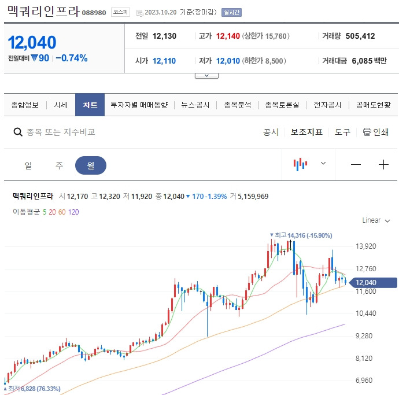Viewport: 399px width, 395px height.
Task: Click the 시가 12,110 value
Action: point(164,61)
